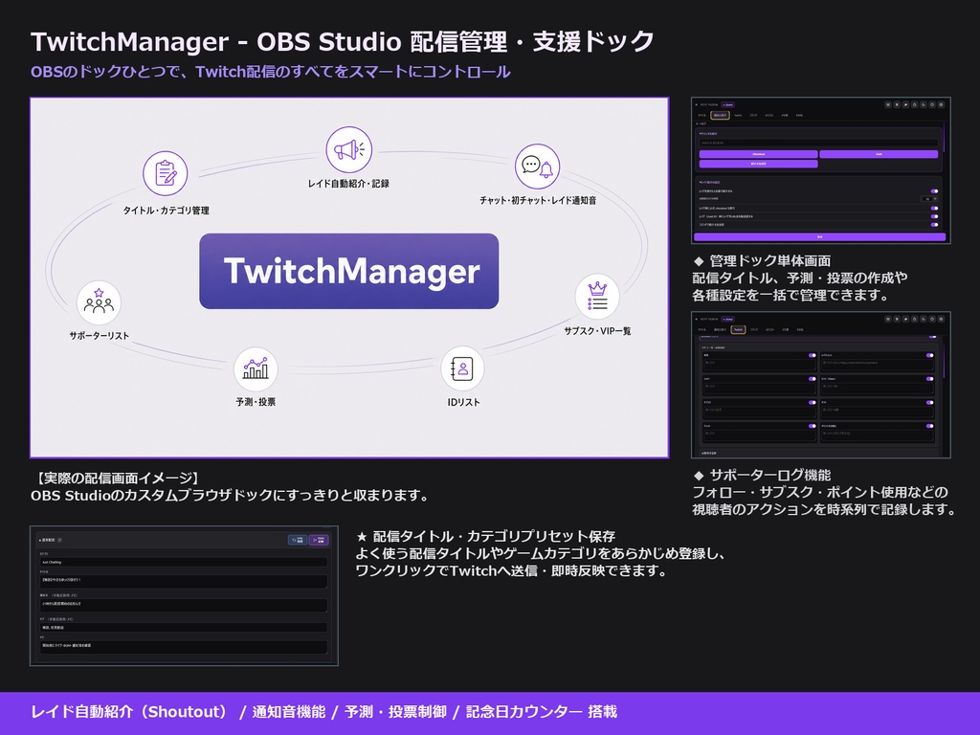980x735 pixels.
Task: Click the Twitch ID input field above /shoutout
Action: (819, 143)
